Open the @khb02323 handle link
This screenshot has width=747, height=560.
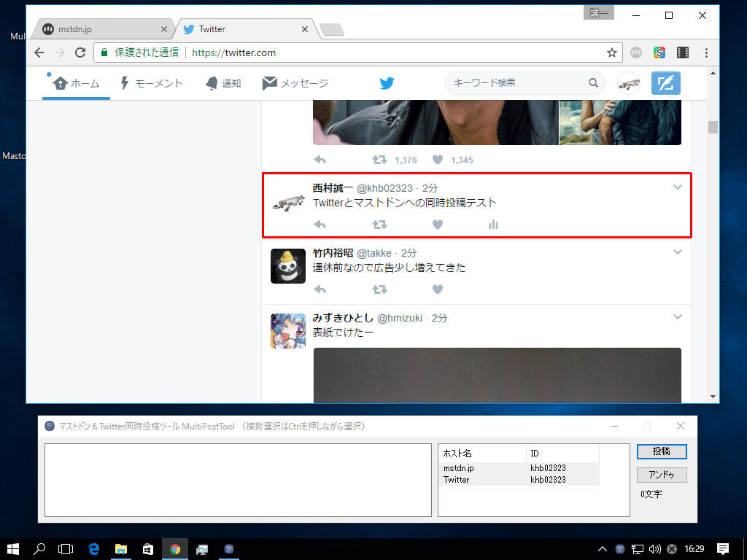[385, 188]
